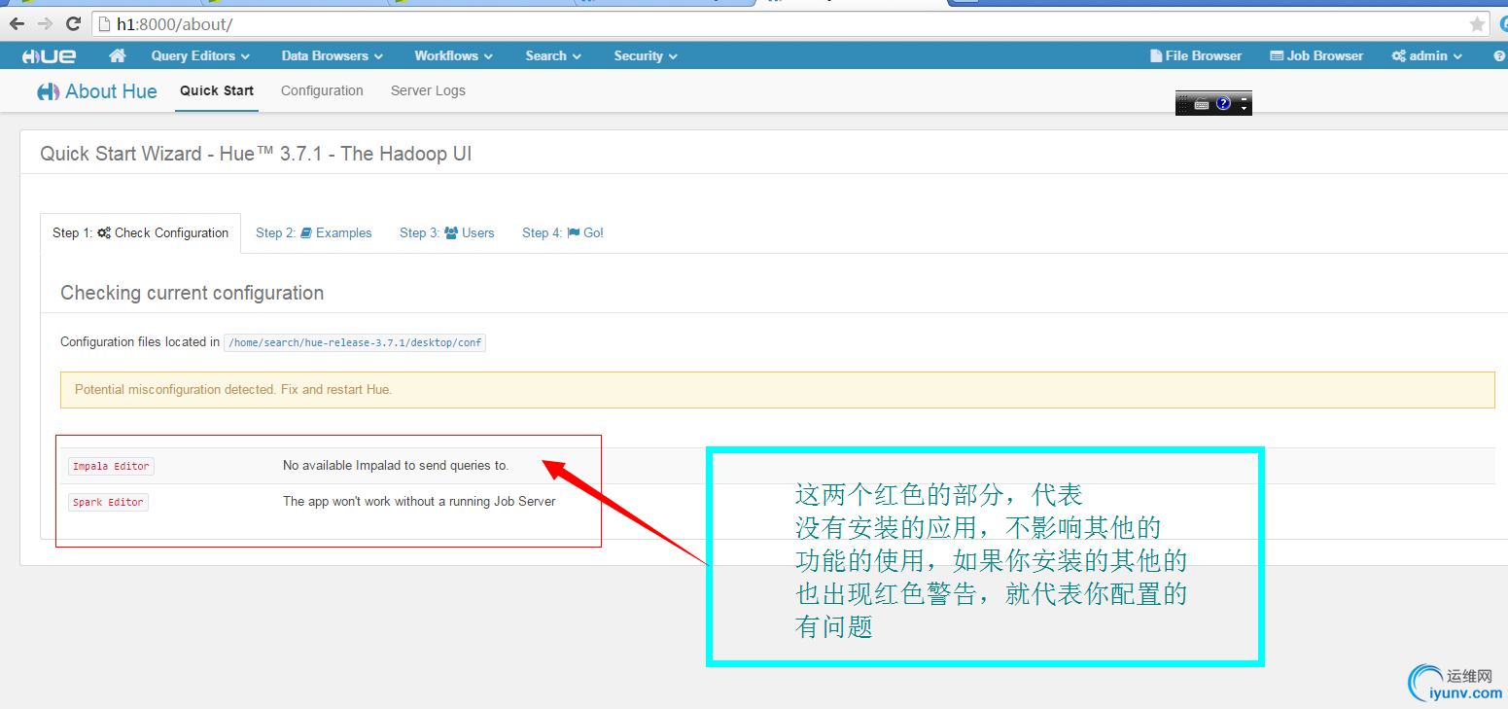Viewport: 1508px width, 709px height.
Task: Expand the Security menu
Action: coord(646,55)
